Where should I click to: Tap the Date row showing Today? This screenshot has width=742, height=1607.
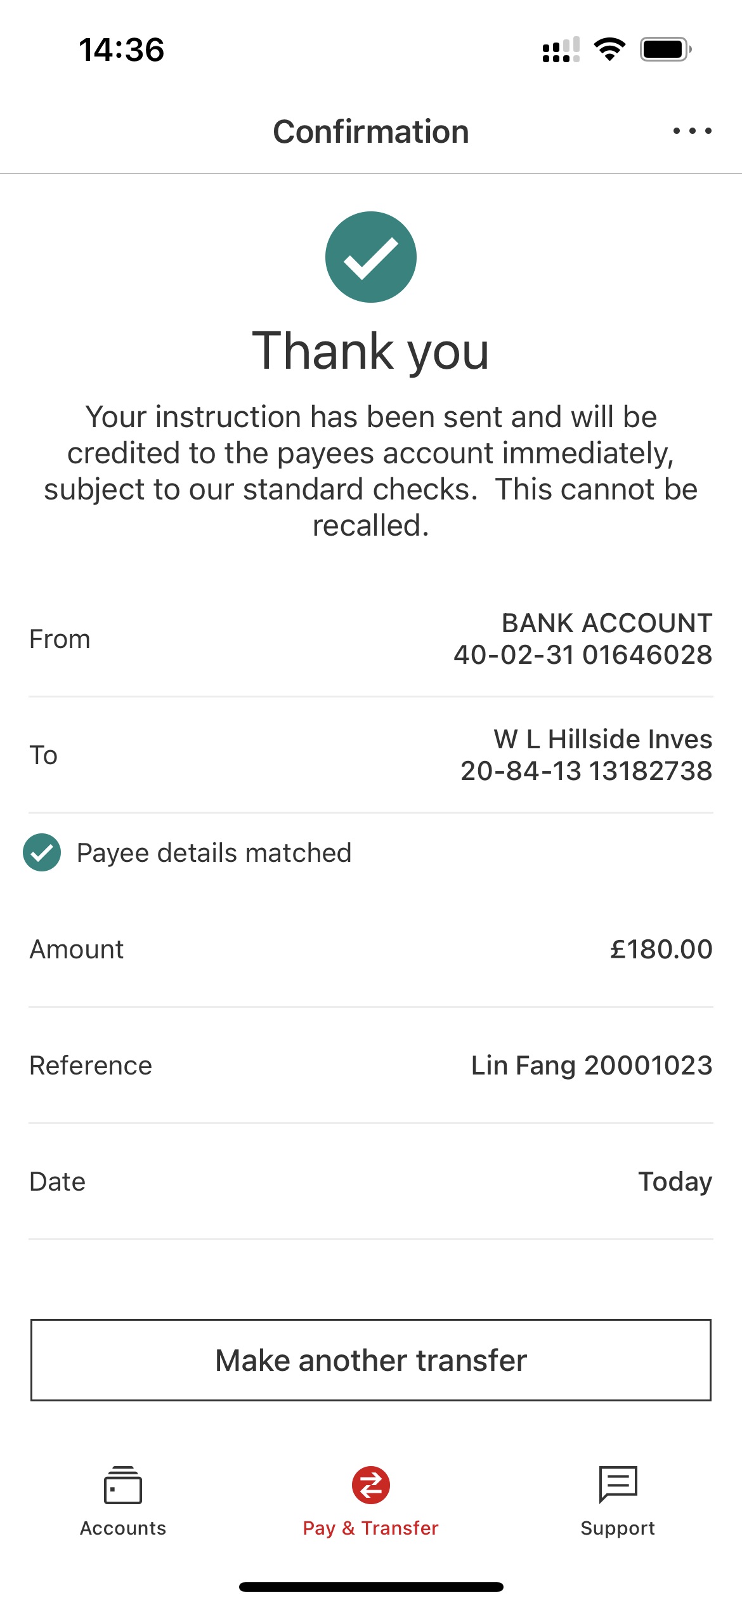tap(371, 1182)
